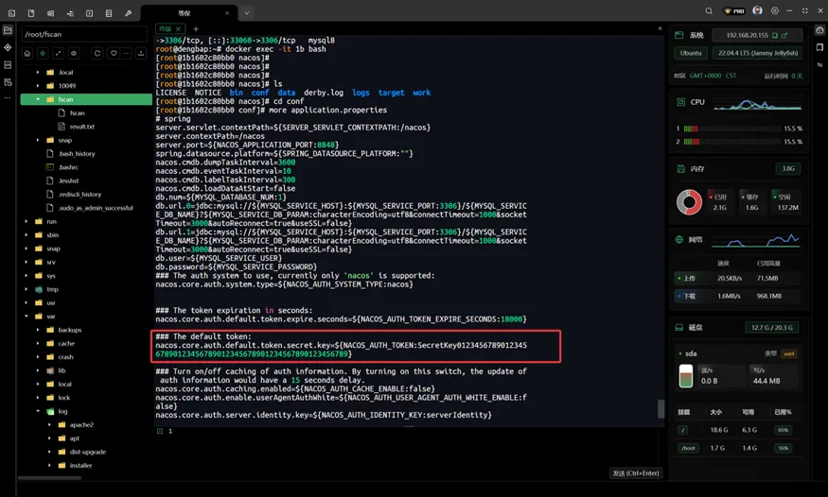Click the wrench tool icon in top toolbar
Viewport: 828px width, 497px height.
128,13
